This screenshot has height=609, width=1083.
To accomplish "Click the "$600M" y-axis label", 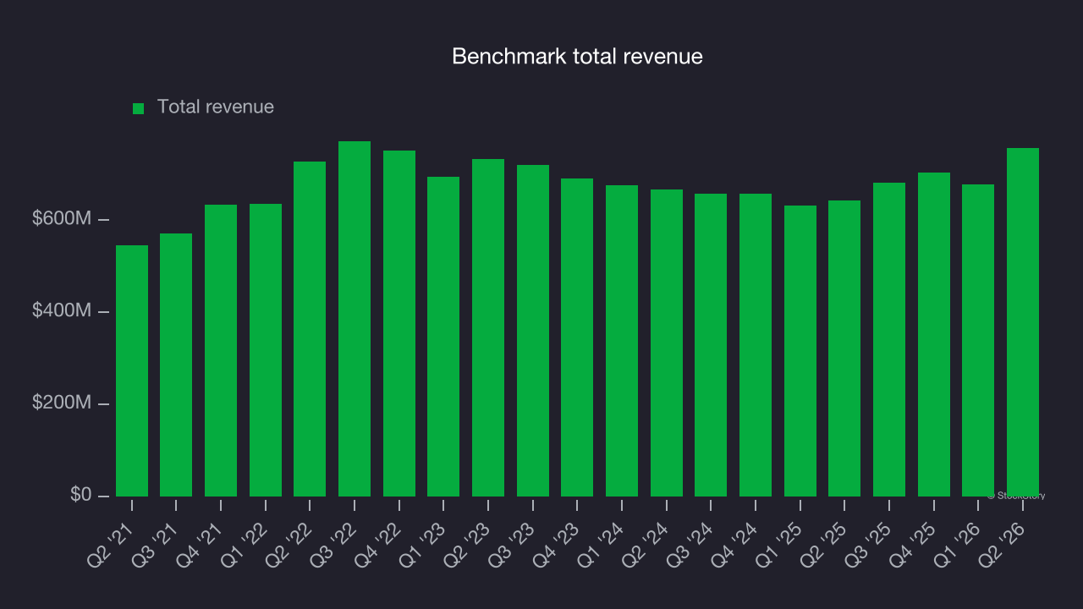I will pyautogui.click(x=61, y=219).
